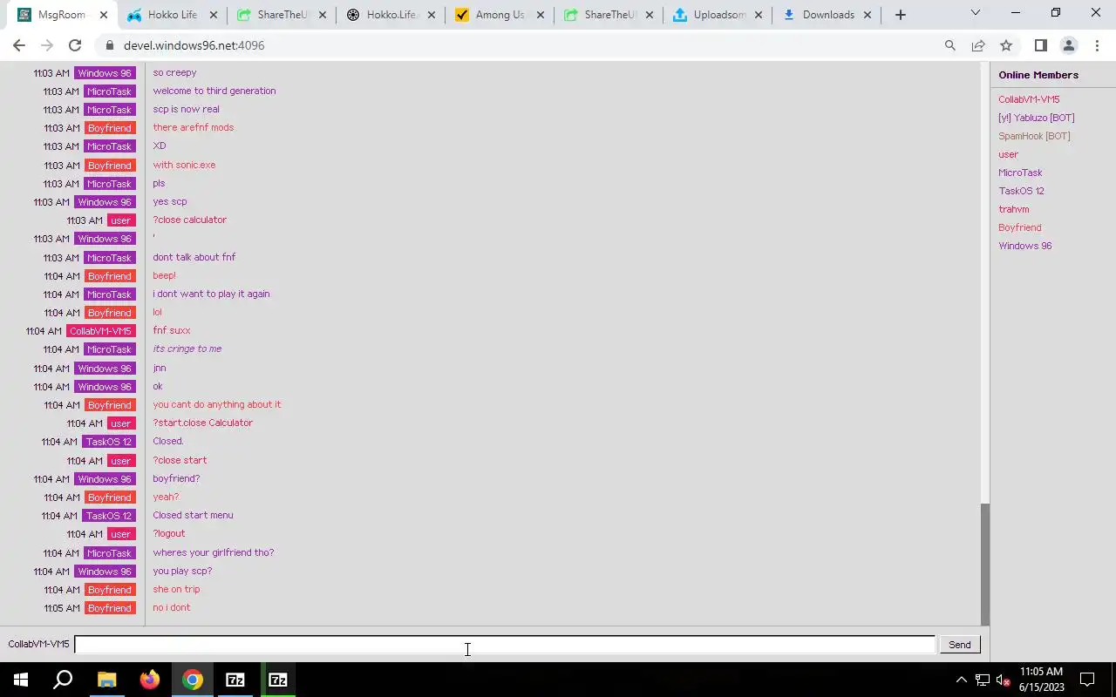
Task: Close the MsgRoom tab
Action: (x=104, y=15)
